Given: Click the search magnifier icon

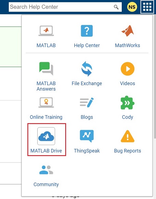Looking at the screenshot, I should point(116,7).
